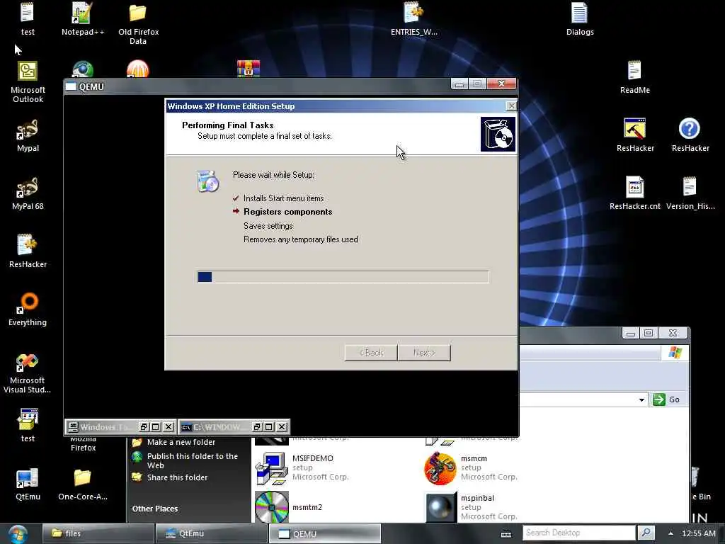
Task: Click the Windows flag logo in Explorer
Action: tap(675, 353)
